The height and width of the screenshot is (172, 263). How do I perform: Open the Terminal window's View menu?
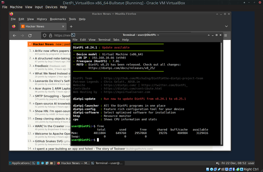(x=92, y=40)
